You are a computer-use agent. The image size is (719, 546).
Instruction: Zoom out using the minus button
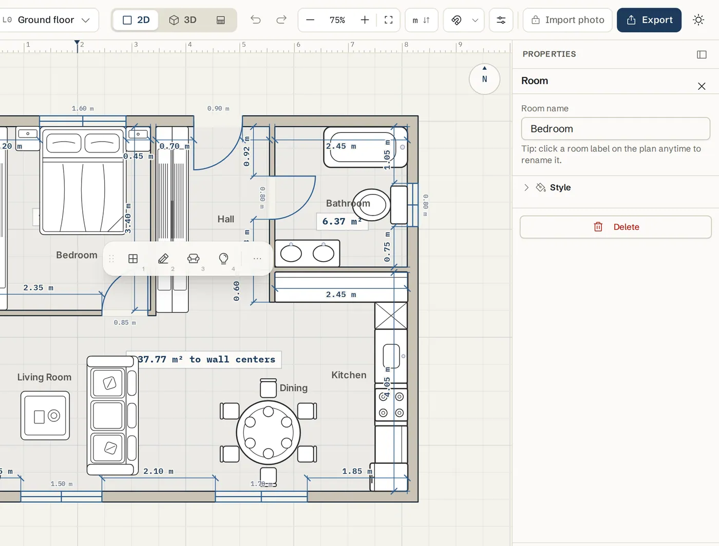click(x=310, y=20)
